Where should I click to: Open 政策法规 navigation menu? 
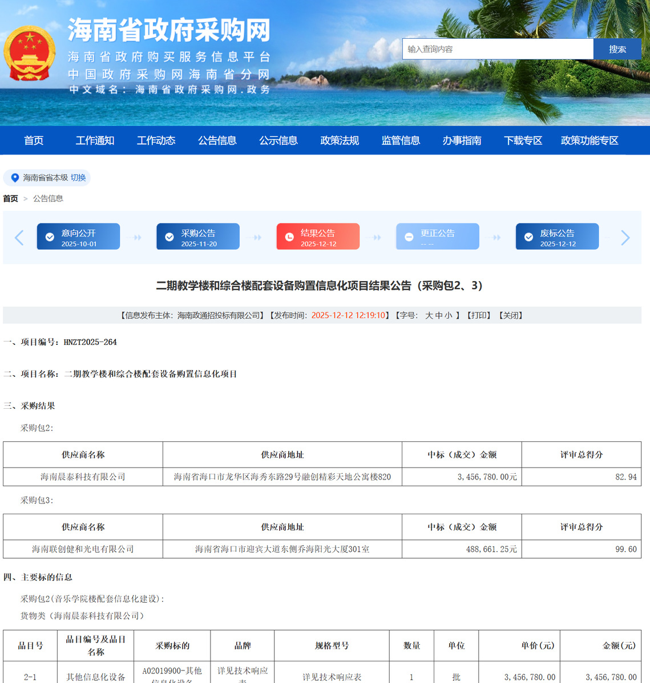click(340, 140)
